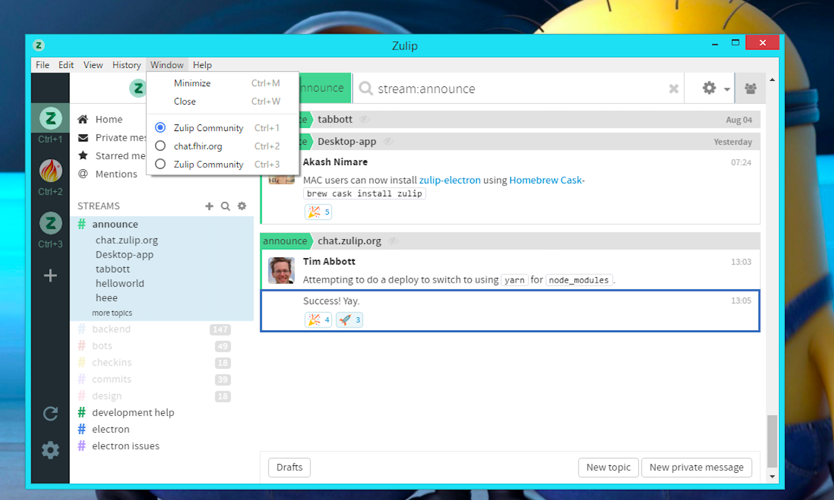The width and height of the screenshot is (834, 500).
Task: Click the message list scrollbar thumb
Action: pos(771,440)
